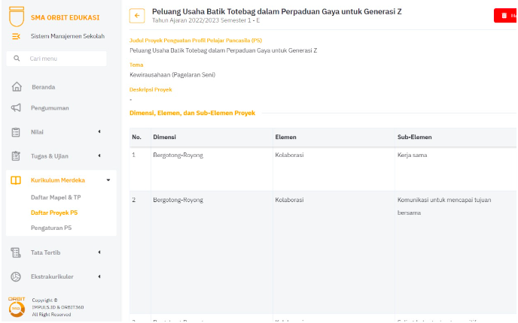Screen dimensions: 518x323
Task: Expand the Tugas & Ujian submenu arrow
Action: pyautogui.click(x=99, y=156)
